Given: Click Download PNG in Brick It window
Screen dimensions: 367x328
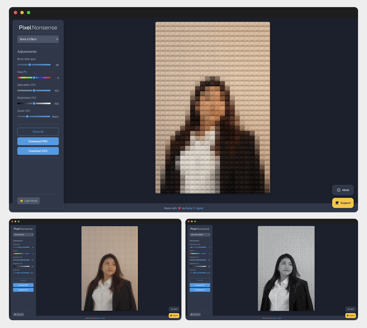Looking at the screenshot, I should tap(38, 141).
